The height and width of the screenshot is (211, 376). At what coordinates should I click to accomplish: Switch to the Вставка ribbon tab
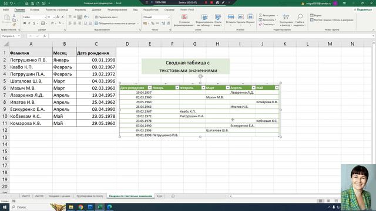(x=35, y=10)
